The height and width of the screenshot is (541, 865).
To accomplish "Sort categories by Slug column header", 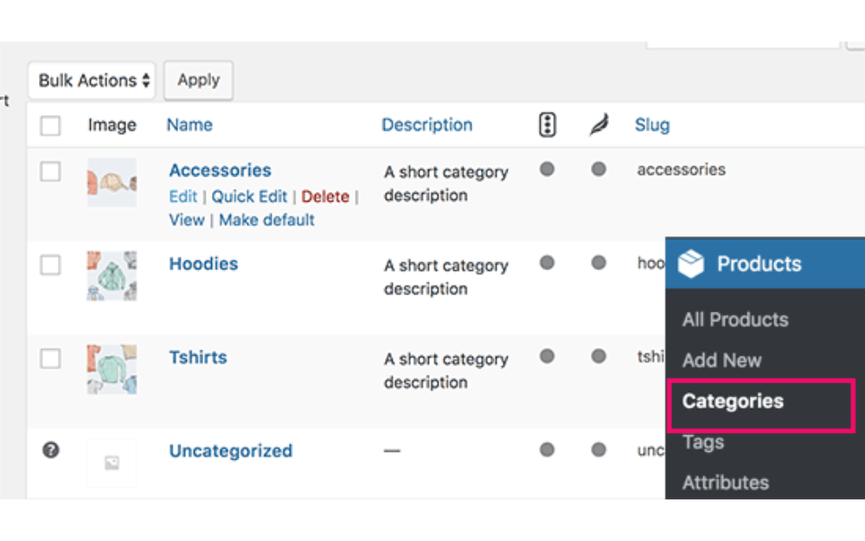I will coord(651,125).
